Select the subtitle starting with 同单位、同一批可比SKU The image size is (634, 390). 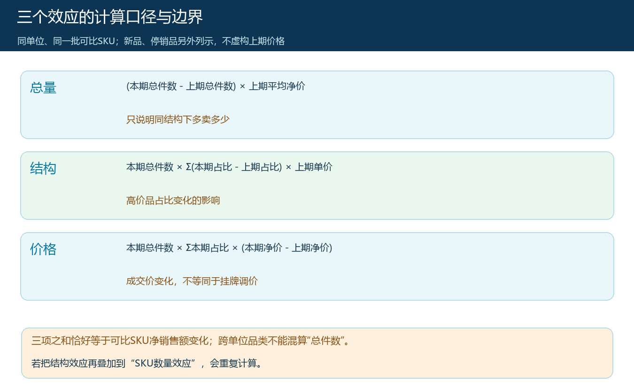tap(151, 41)
